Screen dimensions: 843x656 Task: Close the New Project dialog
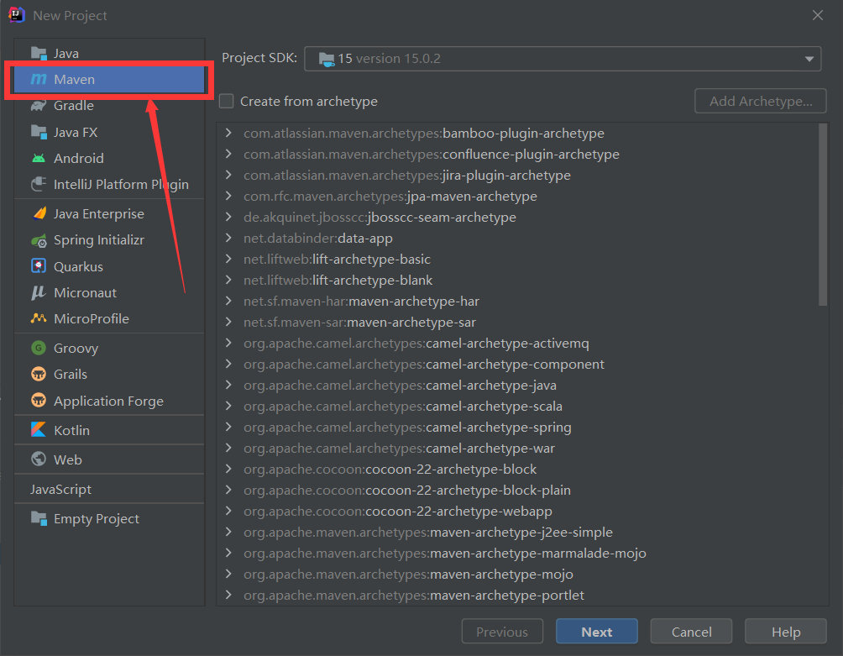(818, 15)
